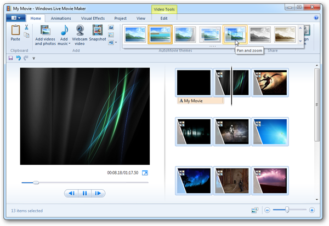Open the Visual Effects tab
Image resolution: width=329 pixels, height=226 pixels.
pos(93,18)
